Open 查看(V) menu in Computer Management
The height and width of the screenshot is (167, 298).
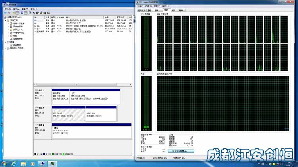(25, 9)
